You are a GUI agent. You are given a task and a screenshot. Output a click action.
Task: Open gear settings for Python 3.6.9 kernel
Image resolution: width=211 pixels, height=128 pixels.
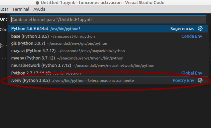(x=200, y=28)
